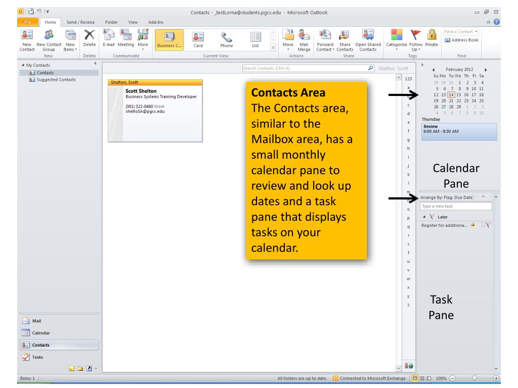518x388 pixels.
Task: Go to the Mail module
Action: 59,321
